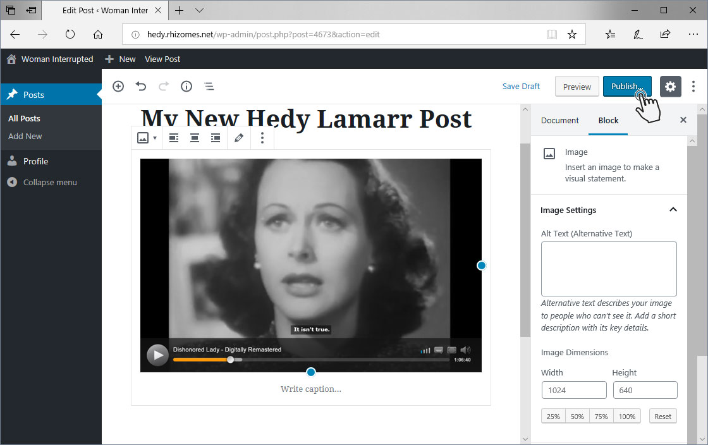Click the image's bottom resize handle
This screenshot has height=445, width=708.
point(311,372)
